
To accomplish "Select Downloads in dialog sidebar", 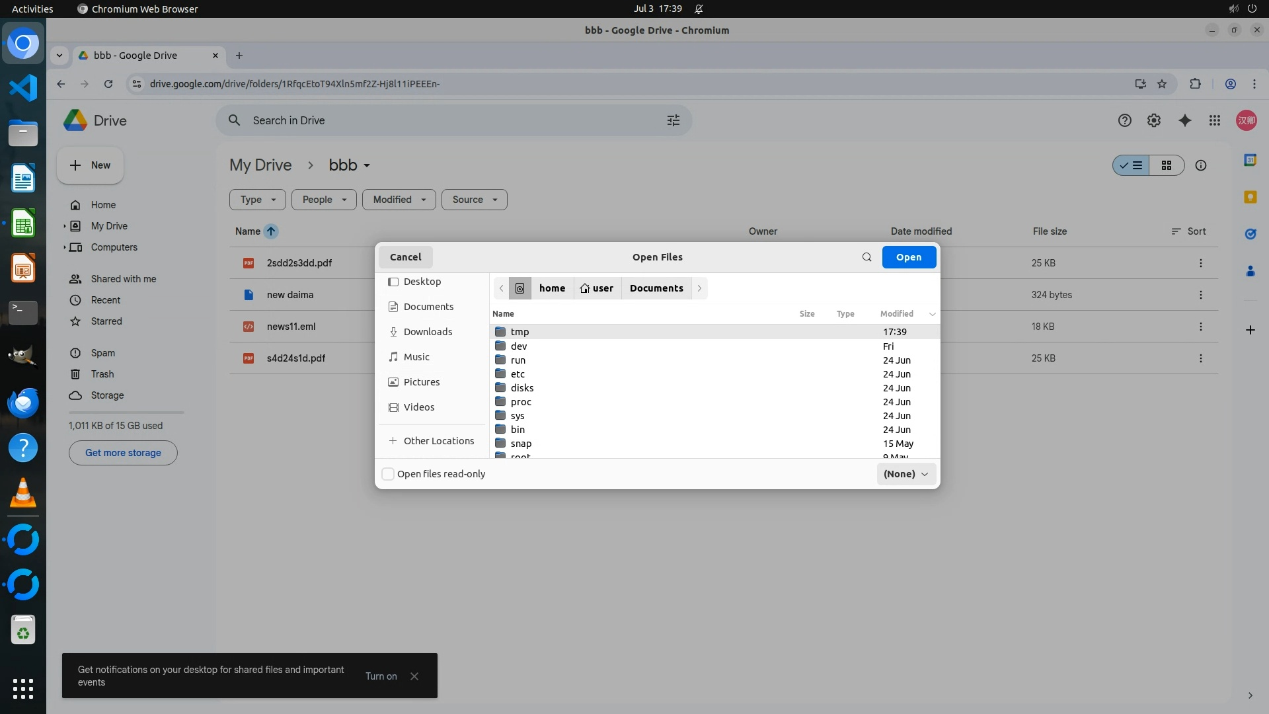I will point(428,332).
